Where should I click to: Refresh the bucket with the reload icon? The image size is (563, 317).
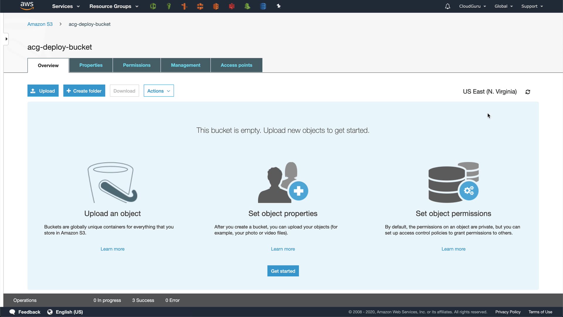click(x=528, y=92)
